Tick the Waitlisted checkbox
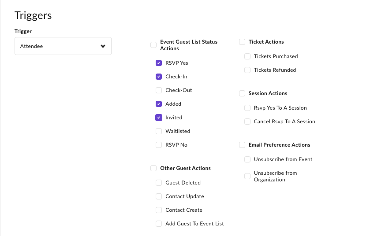Viewport: 385px width, 236px height. coord(159,131)
